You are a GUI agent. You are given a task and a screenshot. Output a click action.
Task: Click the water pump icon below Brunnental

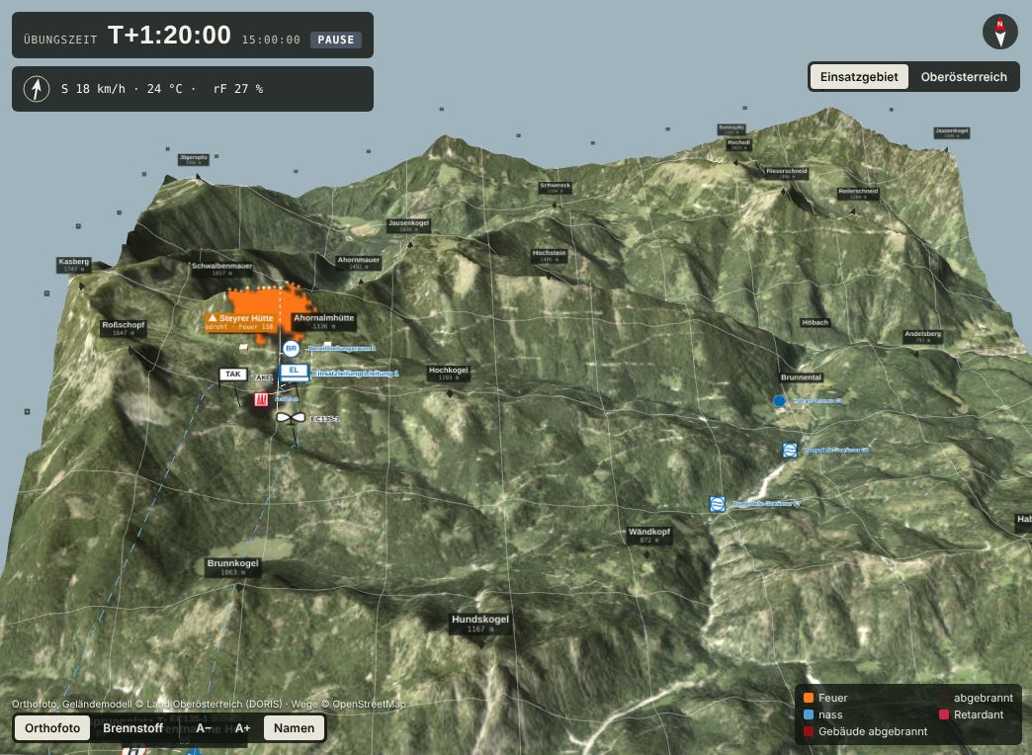[790, 451]
